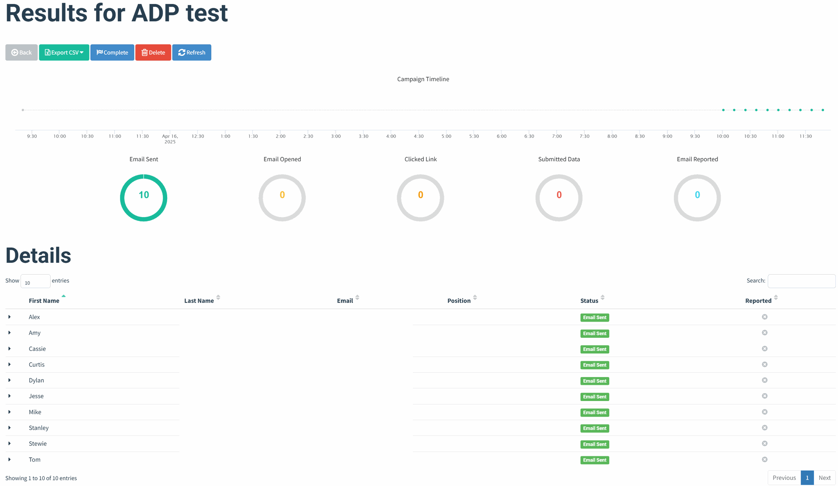
Task: Click the name Jesse in table
Action: (x=36, y=396)
